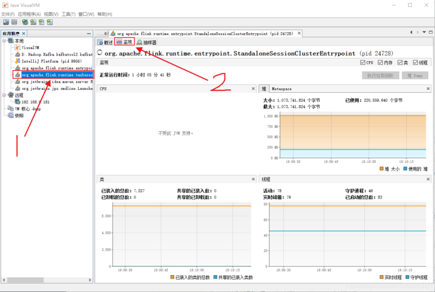Click the Add JMX Connection toolbar icon
The height and width of the screenshot is (292, 435).
33,22
